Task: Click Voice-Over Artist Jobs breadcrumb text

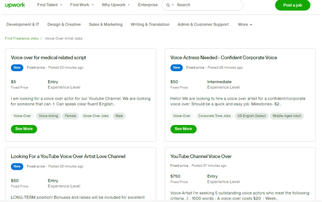Action: [x=64, y=39]
